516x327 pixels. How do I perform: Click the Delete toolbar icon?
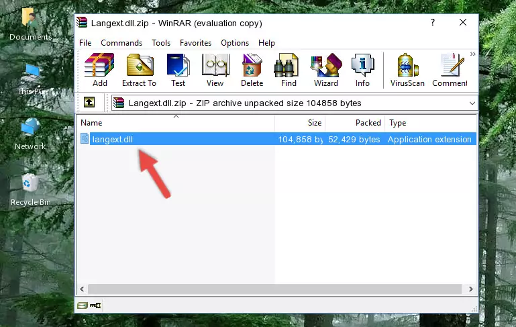252,70
